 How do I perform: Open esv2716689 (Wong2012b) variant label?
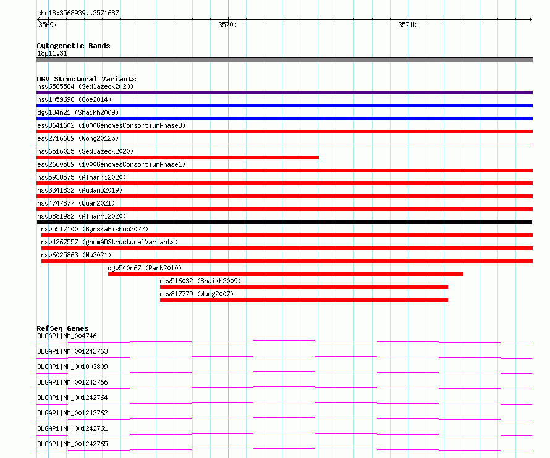[x=78, y=138]
